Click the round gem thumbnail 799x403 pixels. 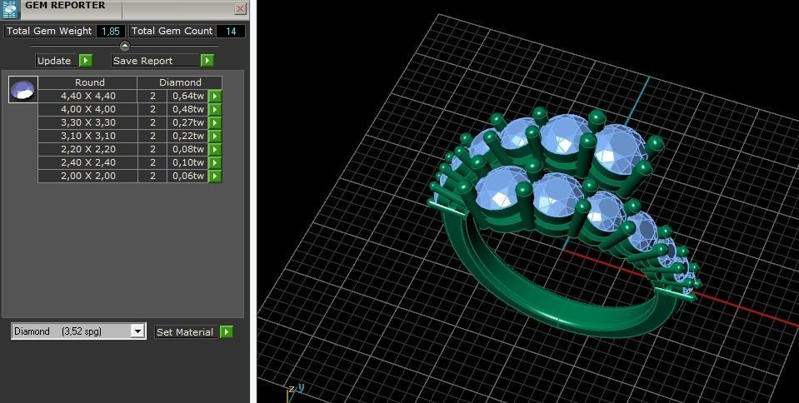[23, 90]
